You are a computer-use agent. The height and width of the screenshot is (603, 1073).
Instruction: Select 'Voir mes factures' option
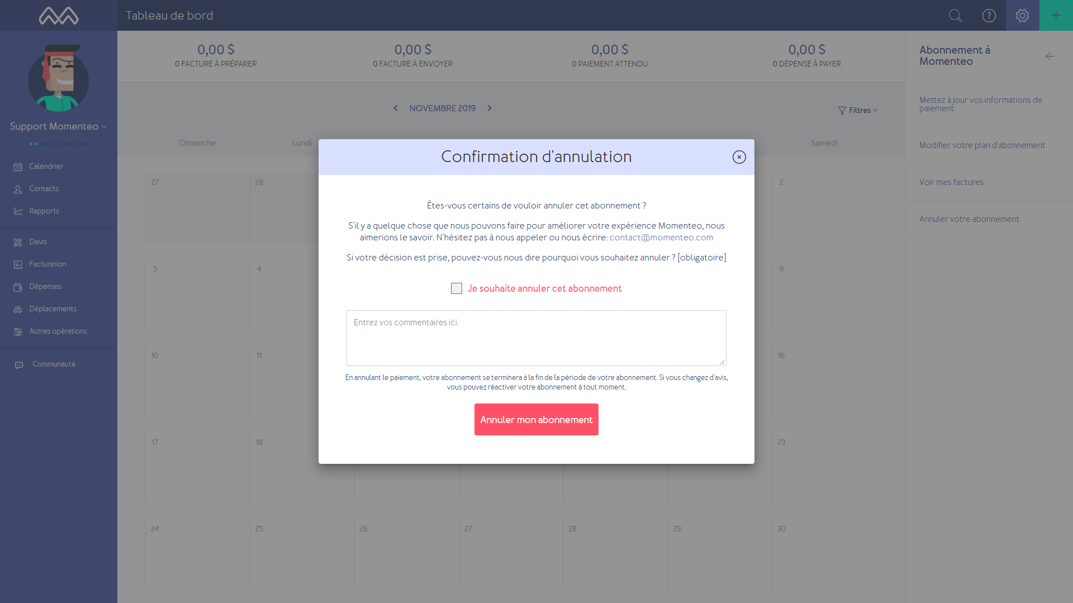click(951, 182)
